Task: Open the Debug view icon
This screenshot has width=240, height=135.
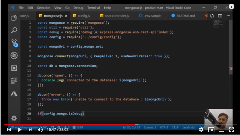Action: (14, 55)
